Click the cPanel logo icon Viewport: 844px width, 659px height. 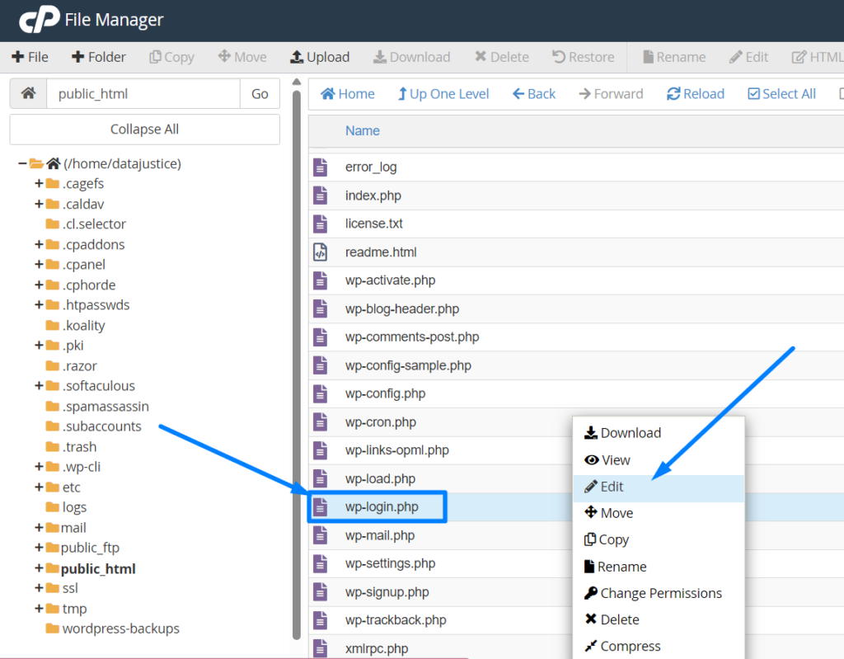coord(40,19)
